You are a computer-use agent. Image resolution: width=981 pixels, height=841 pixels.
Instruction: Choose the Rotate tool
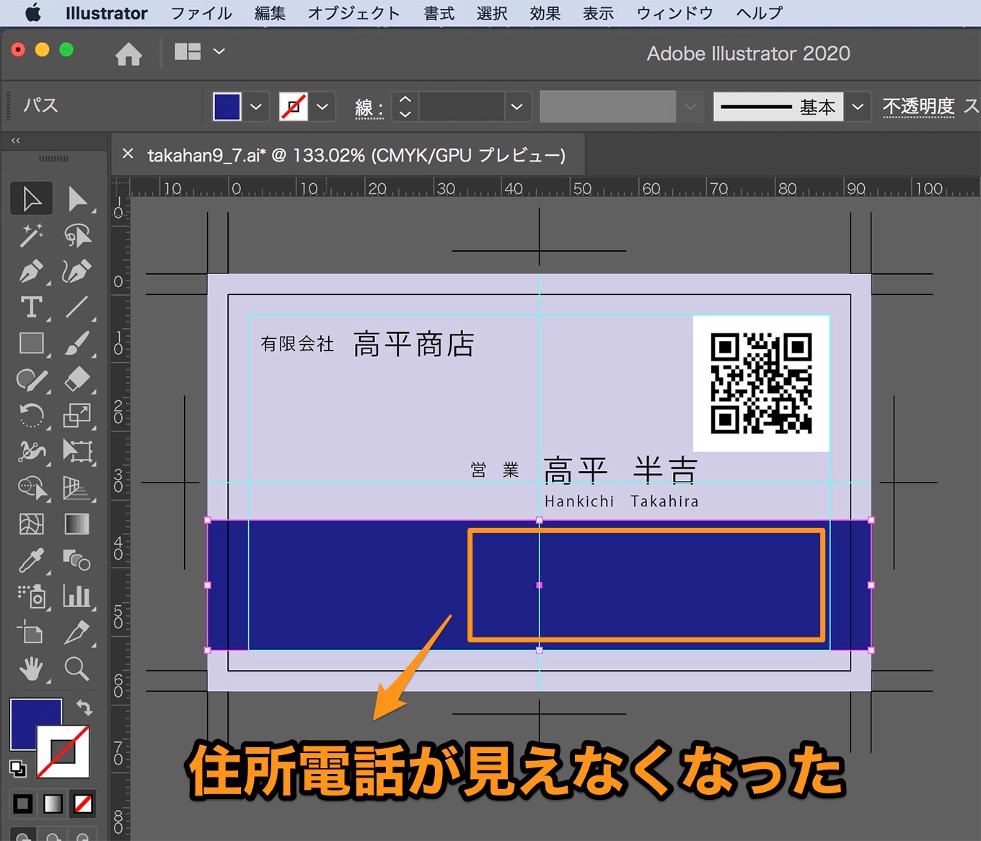tap(32, 415)
